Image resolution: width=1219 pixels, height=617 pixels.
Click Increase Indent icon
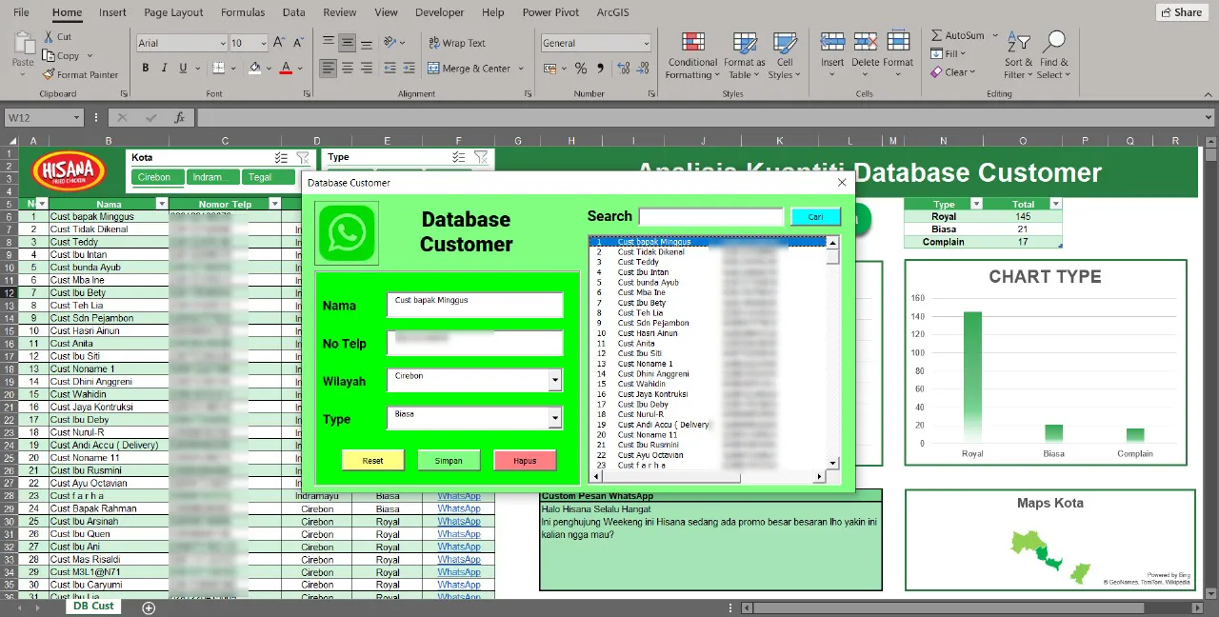(410, 69)
